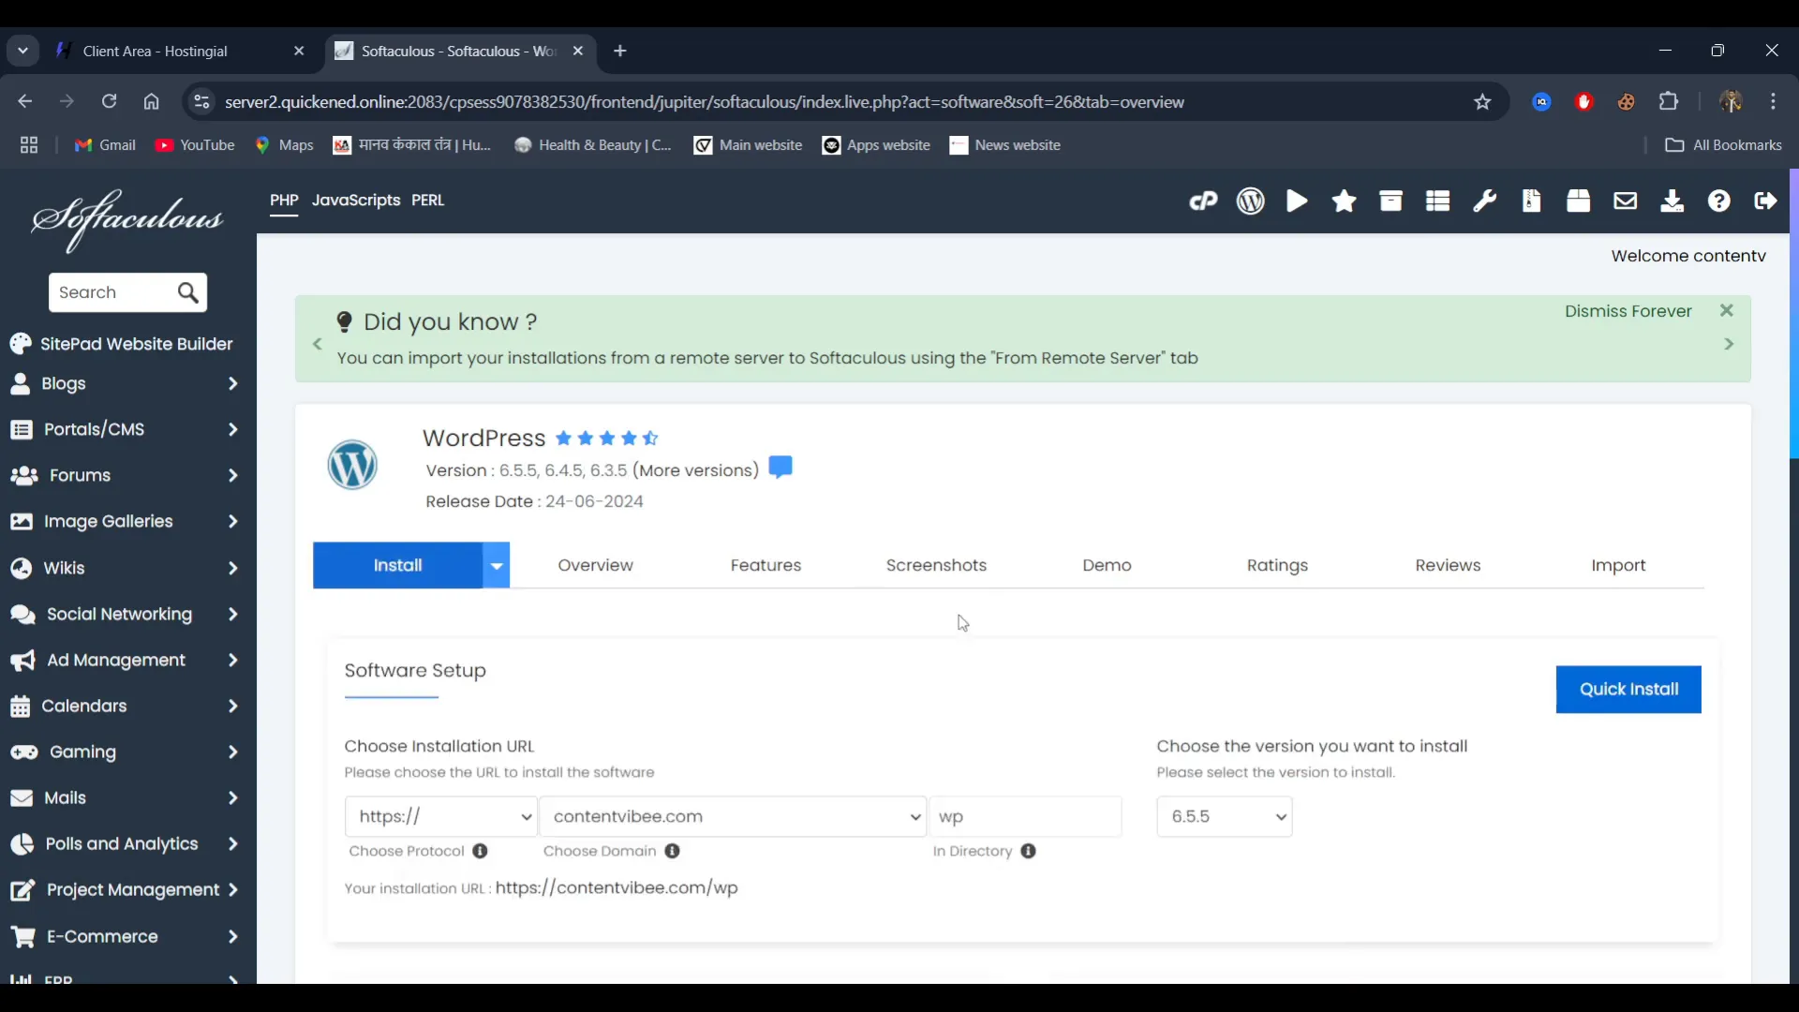Focus the sidebar Search field
The image size is (1799, 1012).
point(112,293)
